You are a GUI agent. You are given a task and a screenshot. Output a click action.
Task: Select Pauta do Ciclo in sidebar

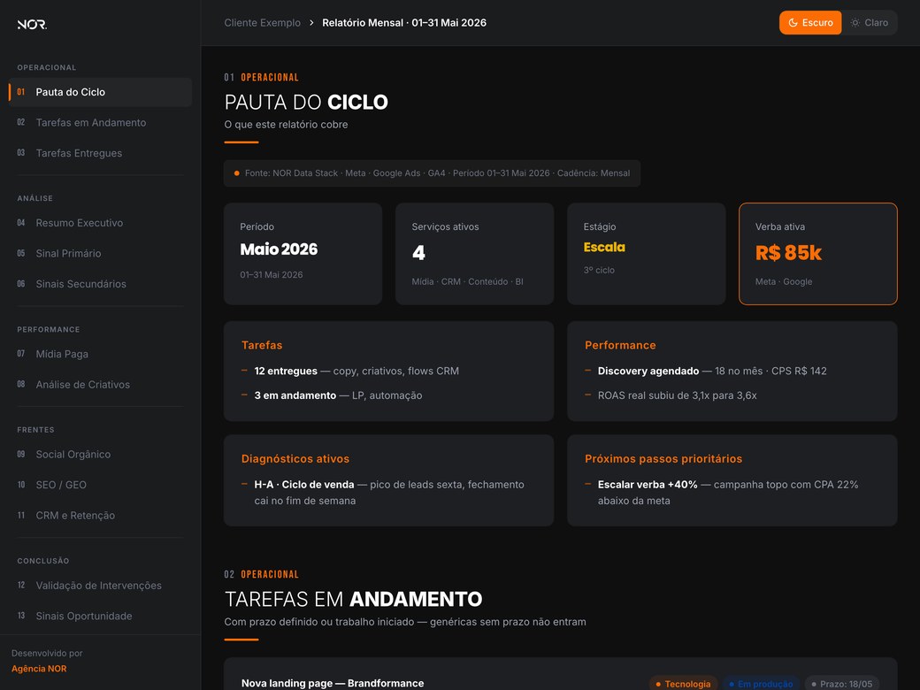(x=100, y=92)
